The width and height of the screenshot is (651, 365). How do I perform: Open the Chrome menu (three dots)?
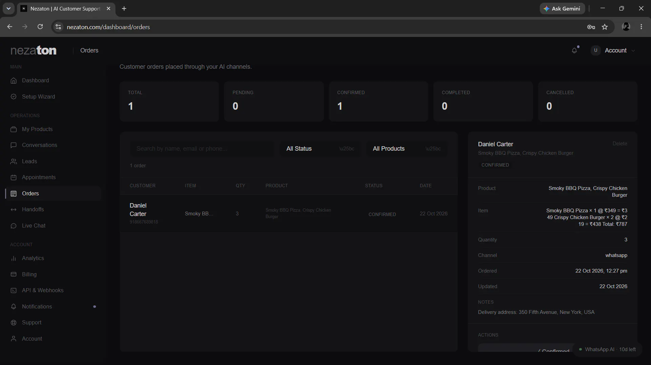pyautogui.click(x=641, y=27)
